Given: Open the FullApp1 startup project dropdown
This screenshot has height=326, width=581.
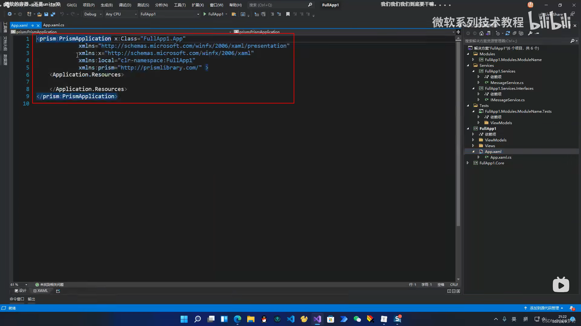Looking at the screenshot, I should pyautogui.click(x=170, y=14).
